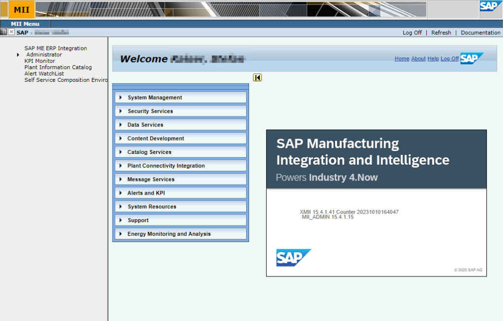Close the navigation pane with X icon
This screenshot has height=321, width=503.
[x=11, y=32]
